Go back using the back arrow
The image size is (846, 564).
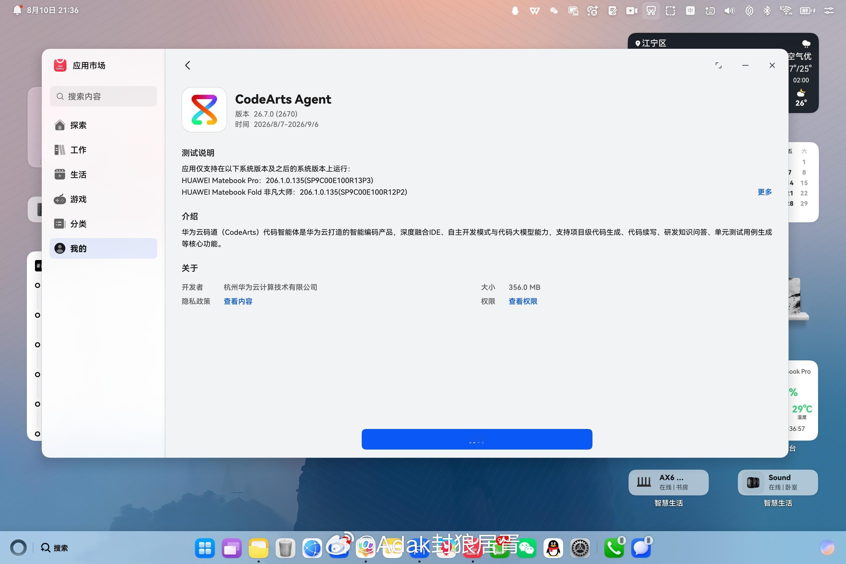[187, 65]
